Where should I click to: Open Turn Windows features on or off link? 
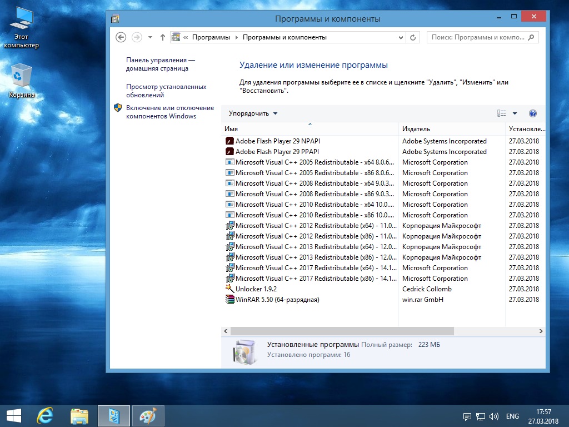pos(170,112)
